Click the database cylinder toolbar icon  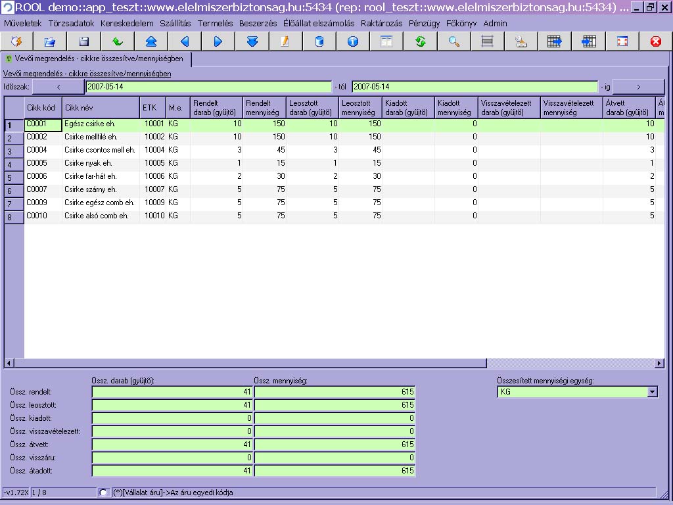pyautogui.click(x=319, y=41)
